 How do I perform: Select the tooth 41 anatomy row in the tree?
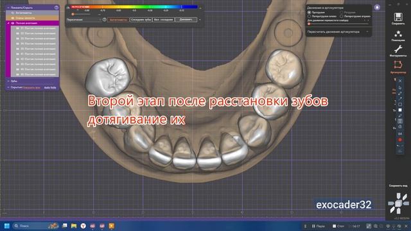35,54
